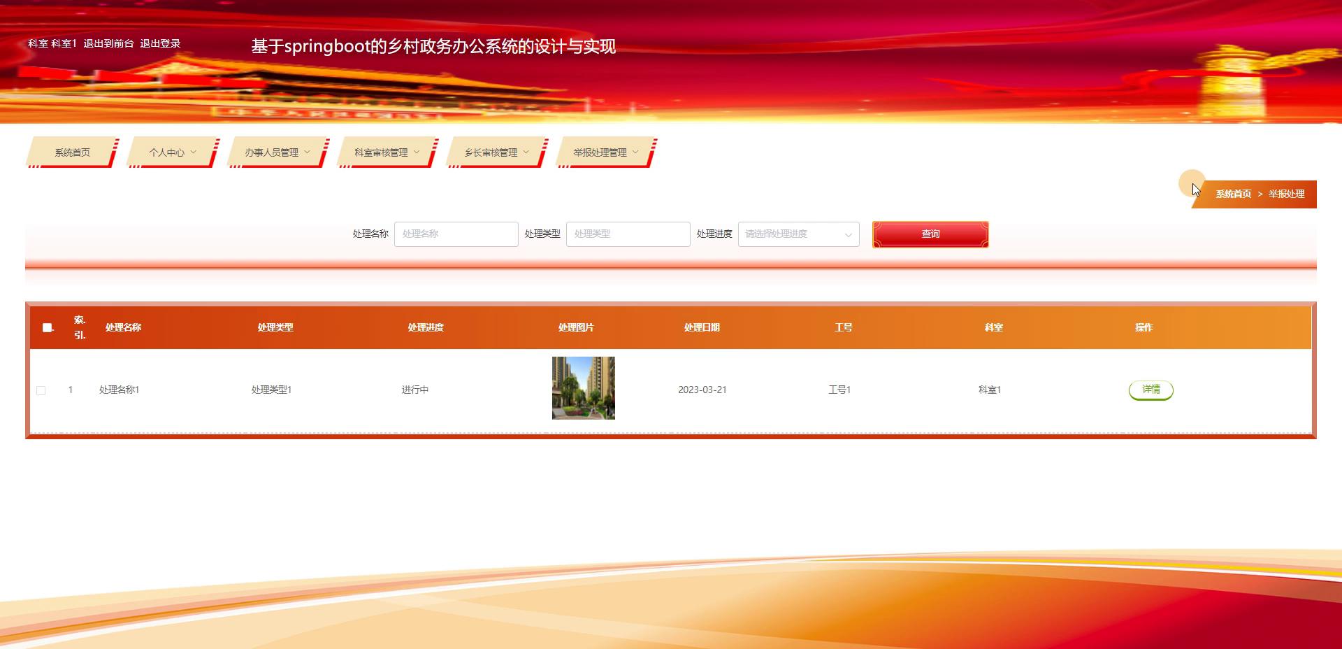
Task: Click the 处理进度 dropdown arrow
Action: [848, 235]
